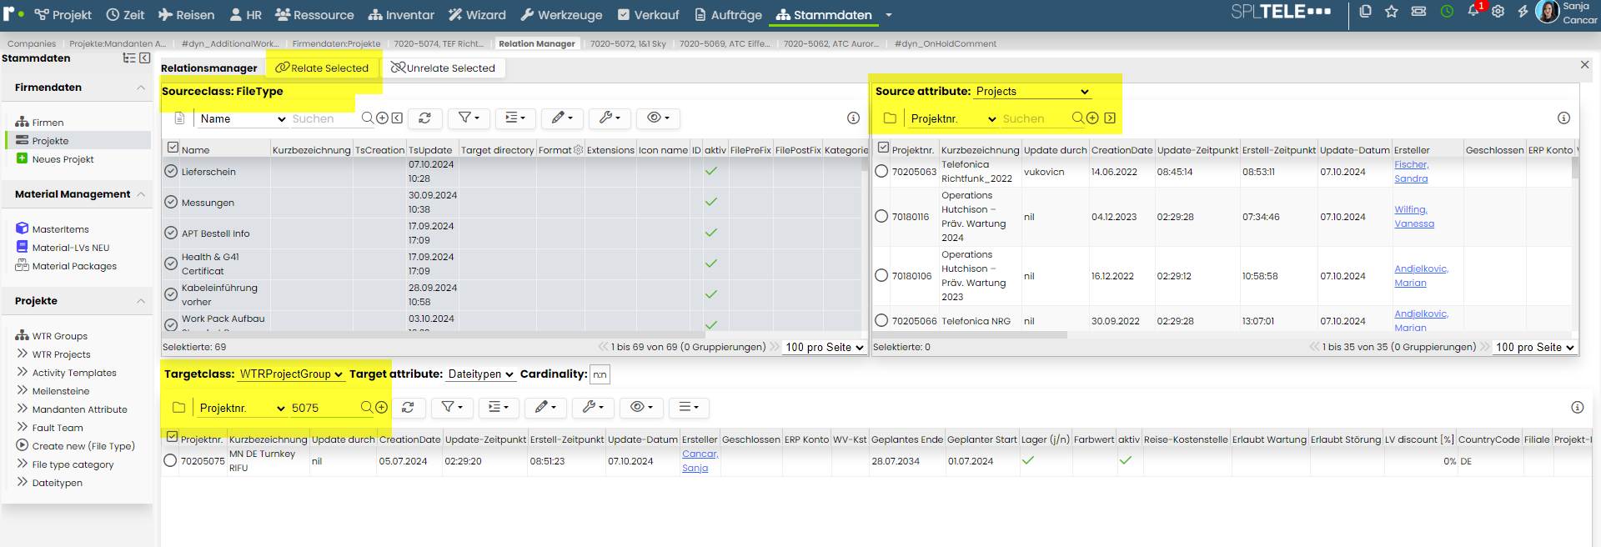Image resolution: width=1601 pixels, height=547 pixels.
Task: Open pencil edit dropdown in FileType toolbar
Action: pos(562,118)
